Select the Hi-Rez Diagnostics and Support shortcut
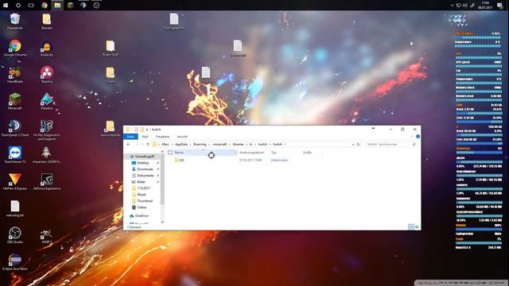 pyautogui.click(x=47, y=130)
